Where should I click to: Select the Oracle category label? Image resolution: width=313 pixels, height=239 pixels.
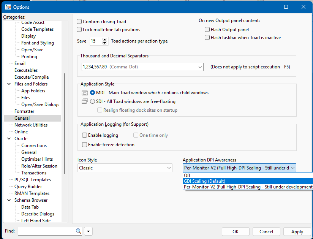pyautogui.click(x=21, y=139)
